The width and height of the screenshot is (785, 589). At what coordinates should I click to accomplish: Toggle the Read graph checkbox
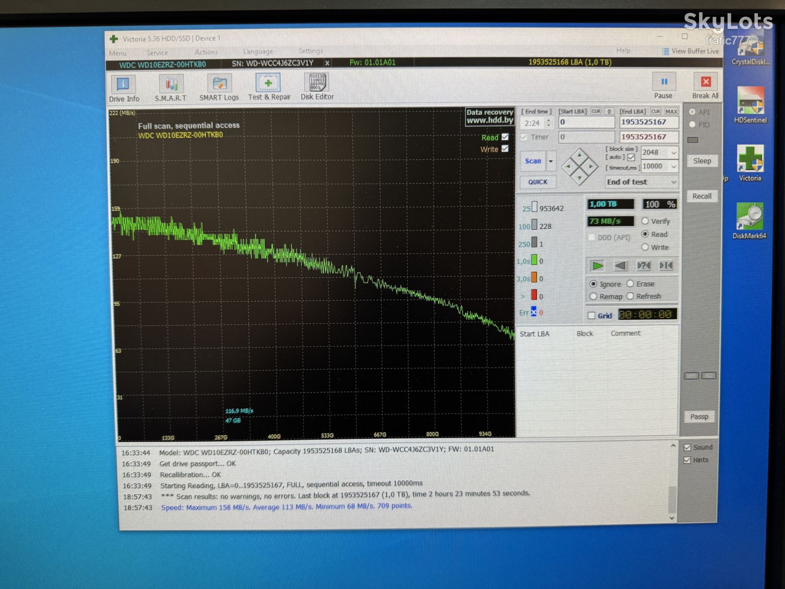pos(505,137)
